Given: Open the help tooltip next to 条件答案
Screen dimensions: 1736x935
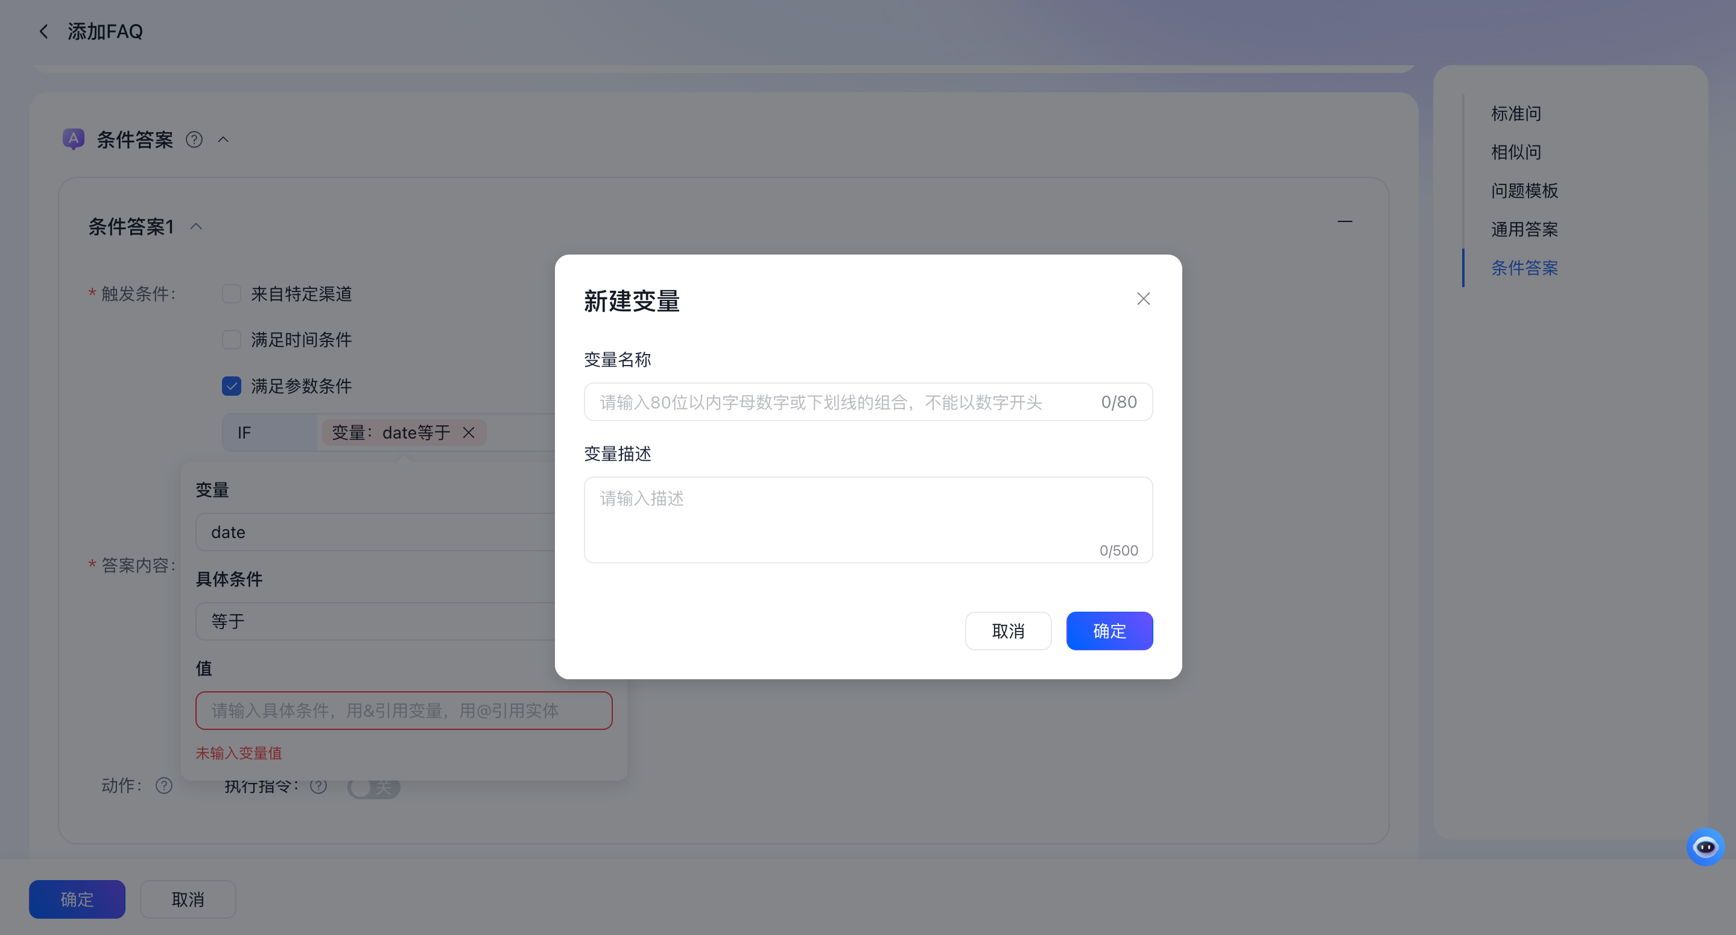Looking at the screenshot, I should [194, 139].
